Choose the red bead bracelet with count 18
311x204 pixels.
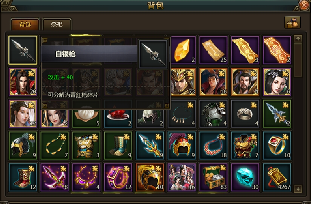click(x=213, y=145)
